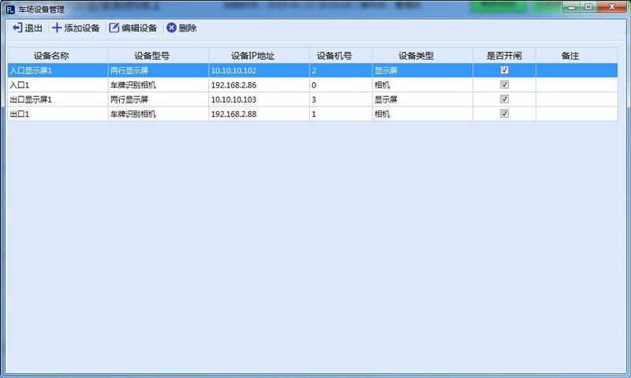Viewport: 631px width, 378px height.
Task: Click the 是否开闸 column header
Action: tap(505, 56)
